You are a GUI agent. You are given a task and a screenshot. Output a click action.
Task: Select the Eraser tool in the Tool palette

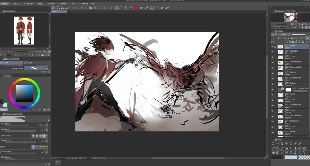[295, 148]
